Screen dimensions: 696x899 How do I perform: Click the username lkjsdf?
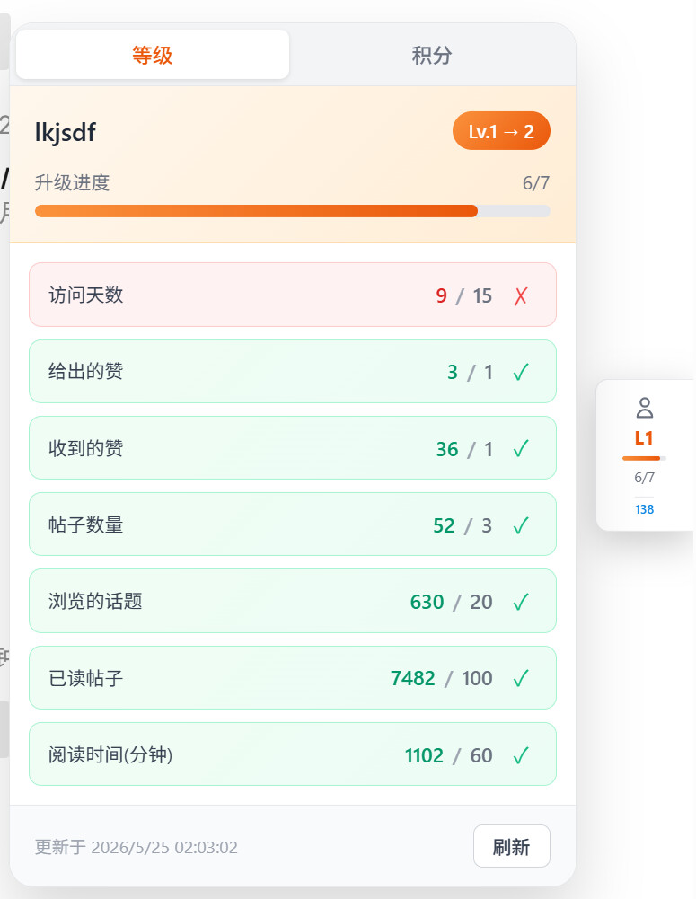[66, 132]
